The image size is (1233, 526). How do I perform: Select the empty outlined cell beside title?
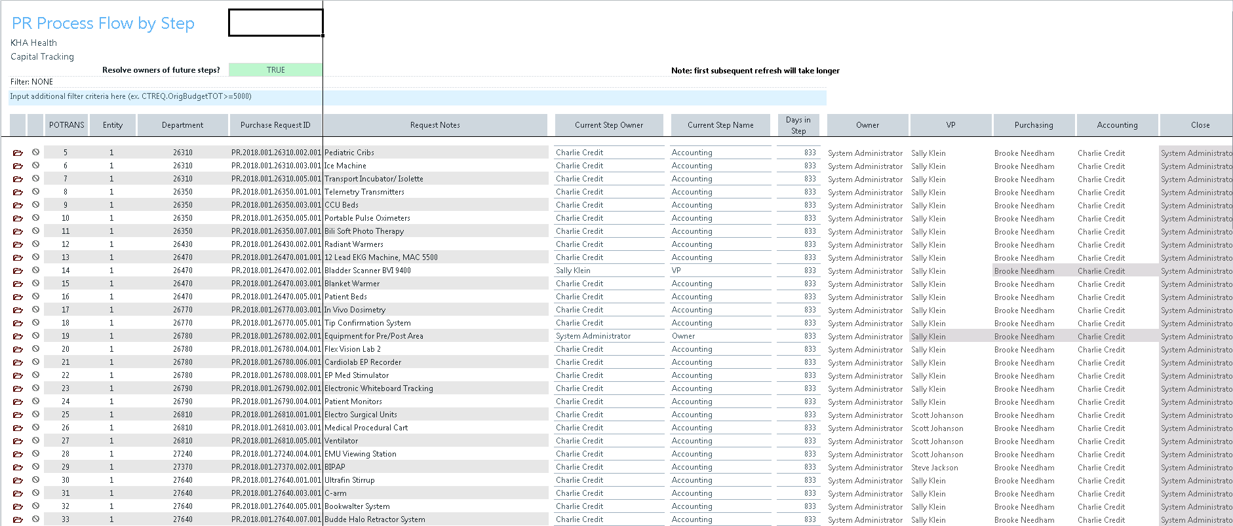coord(275,23)
